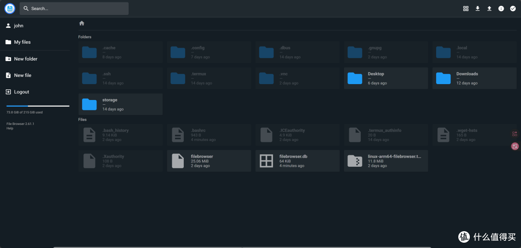Viewport: 521px width, 248px height.
Task: Select the .gnupg folder
Action: pyautogui.click(x=386, y=52)
